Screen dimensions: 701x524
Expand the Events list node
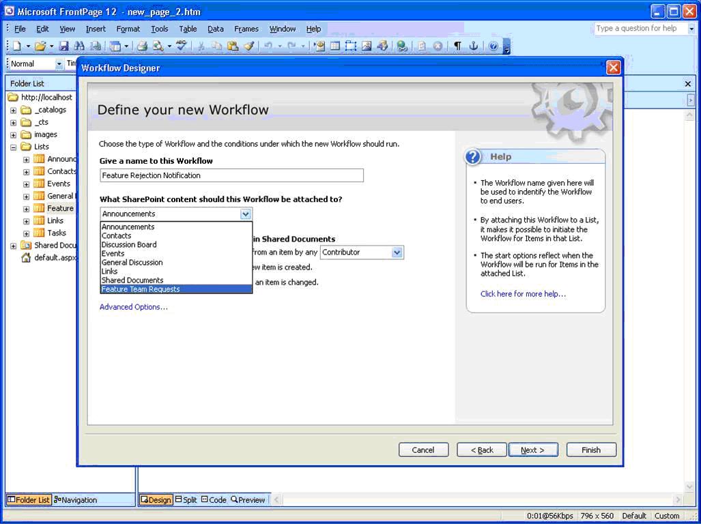27,184
